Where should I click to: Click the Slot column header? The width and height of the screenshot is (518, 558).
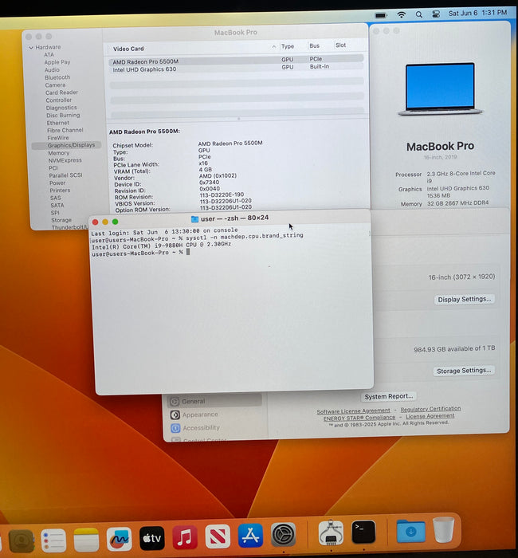pos(340,45)
